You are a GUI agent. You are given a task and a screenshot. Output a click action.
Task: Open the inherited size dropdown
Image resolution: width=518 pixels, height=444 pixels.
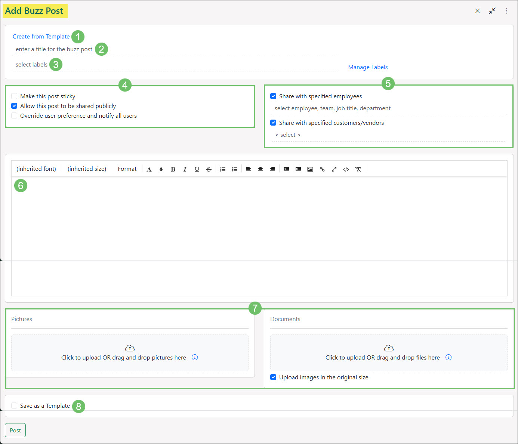87,169
